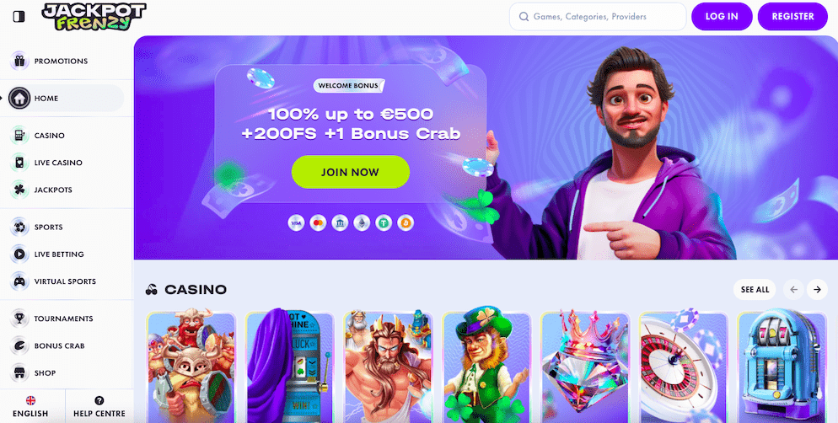Open the Shop icon in the sidebar
838x423 pixels.
click(19, 372)
